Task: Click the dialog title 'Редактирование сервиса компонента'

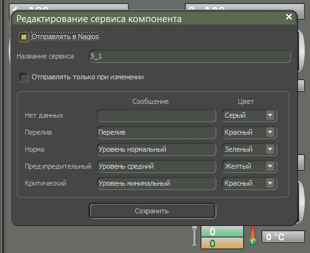Action: (99, 19)
